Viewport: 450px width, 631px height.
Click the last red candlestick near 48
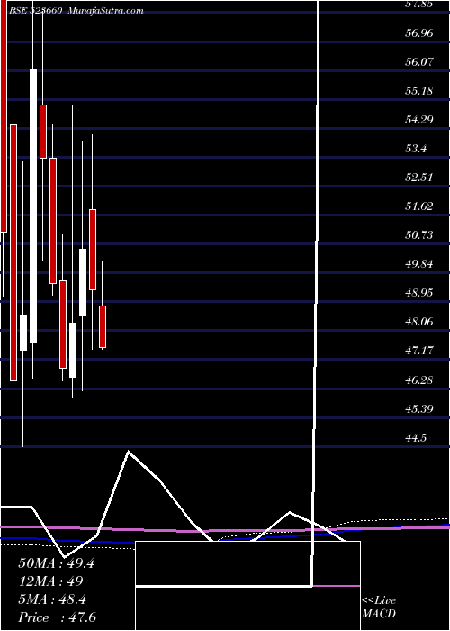coord(103,326)
